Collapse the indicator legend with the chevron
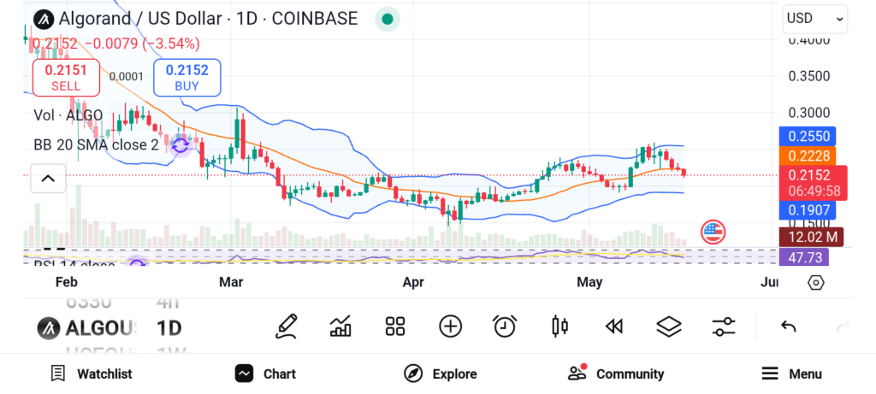The height and width of the screenshot is (394, 876). 48,179
